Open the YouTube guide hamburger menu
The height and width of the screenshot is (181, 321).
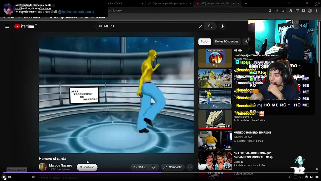(x=7, y=26)
